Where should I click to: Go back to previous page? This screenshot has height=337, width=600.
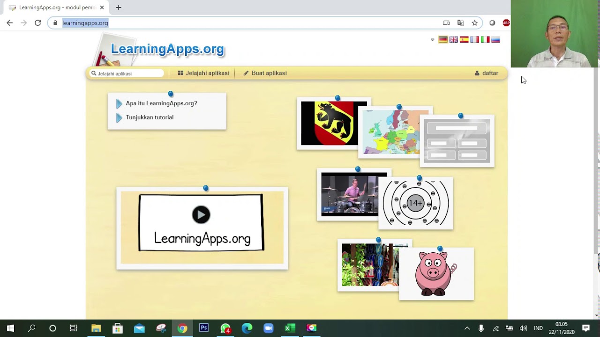click(x=9, y=23)
